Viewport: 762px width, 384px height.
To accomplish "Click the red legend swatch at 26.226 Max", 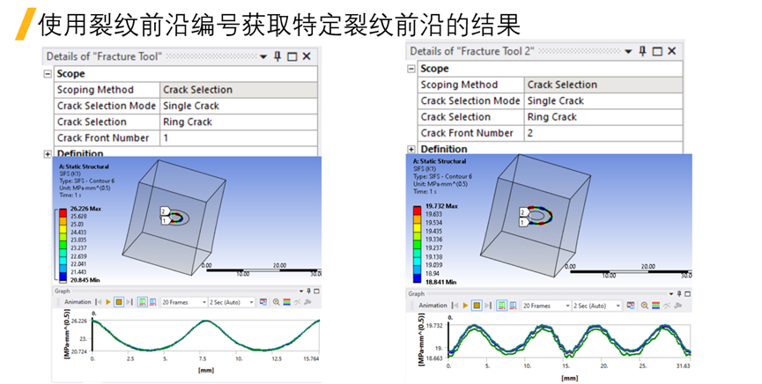I will 63,212.
